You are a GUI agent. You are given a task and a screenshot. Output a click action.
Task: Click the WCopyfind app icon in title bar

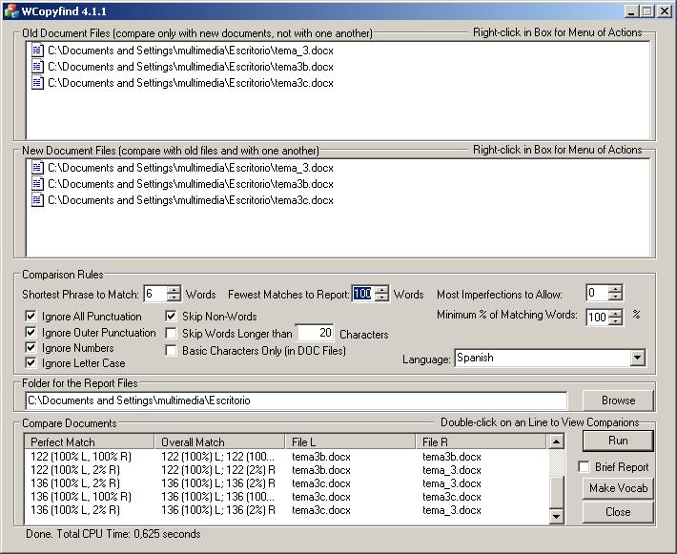pyautogui.click(x=11, y=11)
